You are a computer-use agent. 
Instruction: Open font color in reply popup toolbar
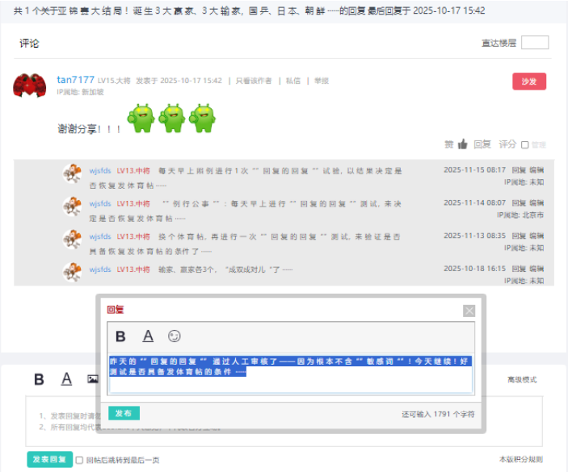tap(148, 336)
